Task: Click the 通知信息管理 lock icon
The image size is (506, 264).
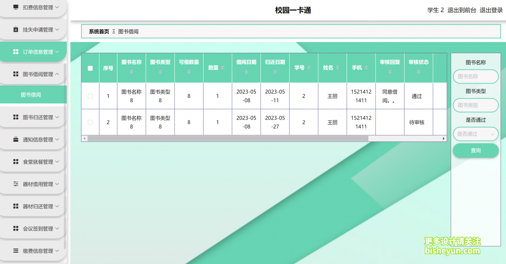Action: [15, 139]
